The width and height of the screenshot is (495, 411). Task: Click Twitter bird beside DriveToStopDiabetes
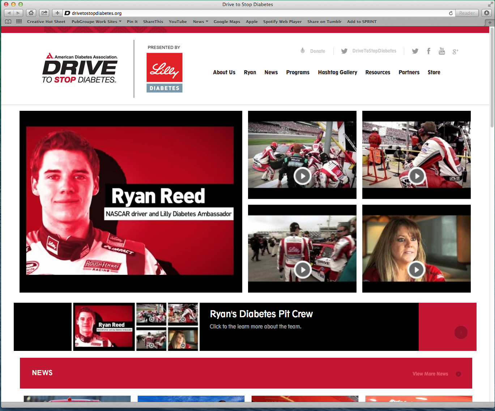click(x=344, y=51)
